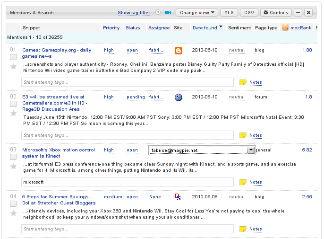Star the Gamezplay.org mention
The image size is (324, 239).
tap(13, 66)
